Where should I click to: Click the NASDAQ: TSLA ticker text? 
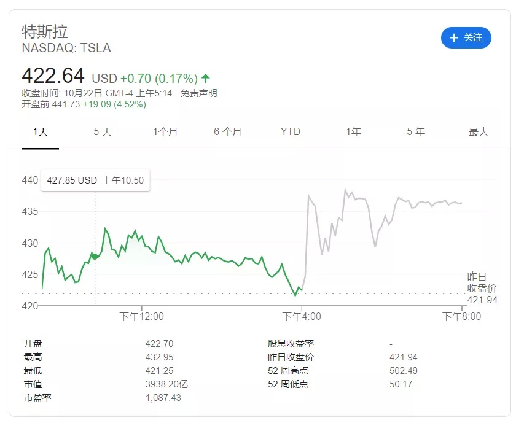[x=66, y=48]
